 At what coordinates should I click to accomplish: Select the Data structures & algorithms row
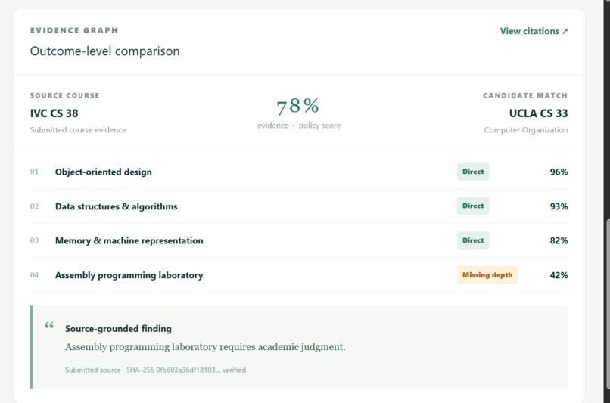pyautogui.click(x=299, y=206)
